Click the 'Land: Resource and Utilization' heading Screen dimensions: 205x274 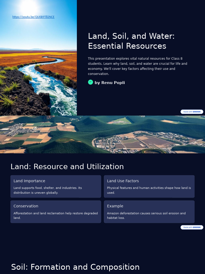[x=67, y=166]
